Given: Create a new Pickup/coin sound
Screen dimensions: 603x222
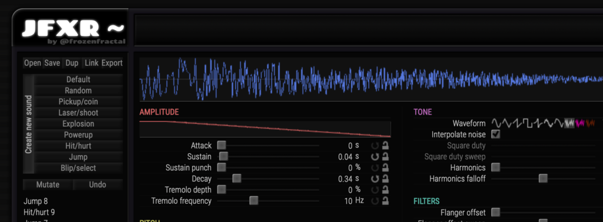Looking at the screenshot, I should (x=78, y=102).
